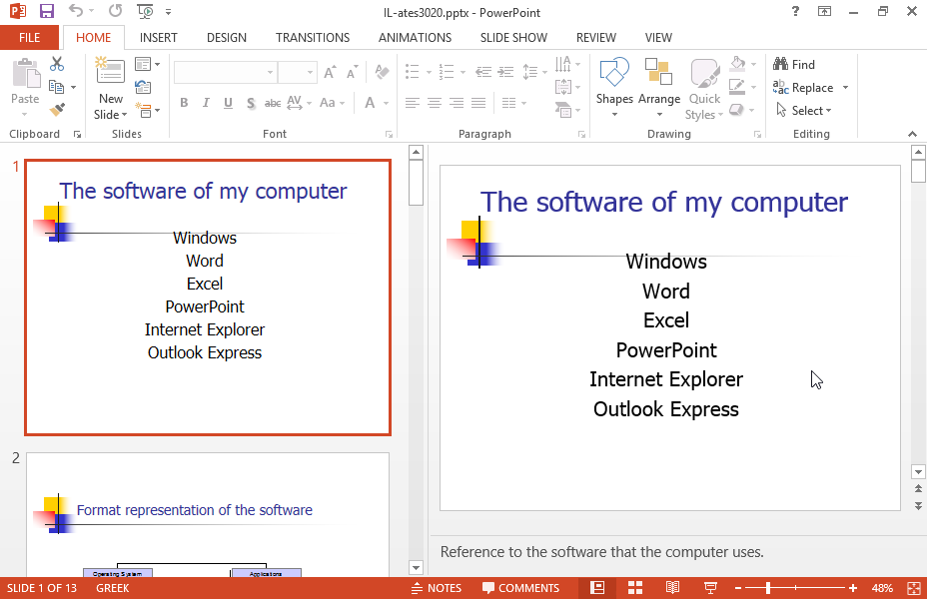Toggle Bold formatting

pyautogui.click(x=184, y=103)
